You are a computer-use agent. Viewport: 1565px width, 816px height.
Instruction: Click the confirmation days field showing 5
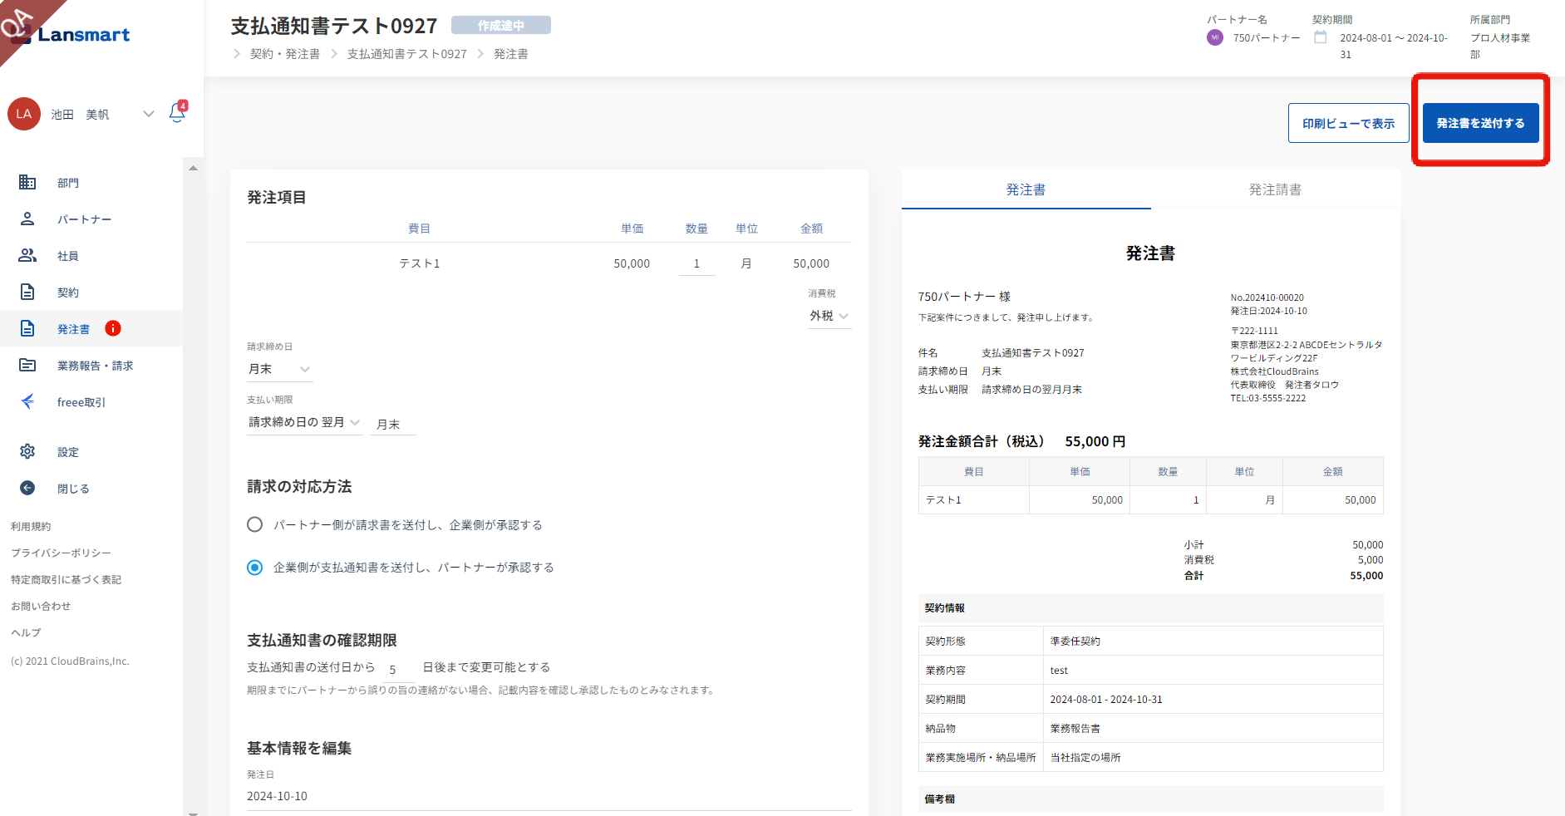[398, 669]
